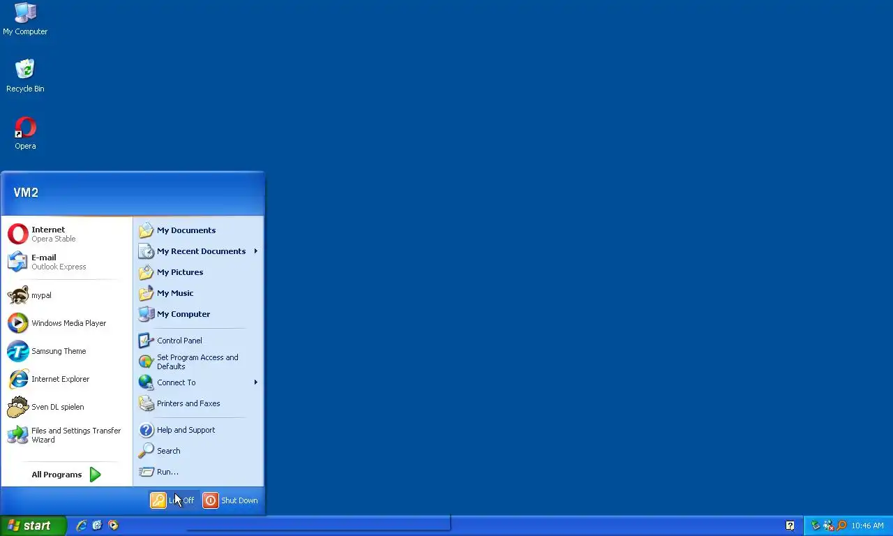Expand the All Programs menu

tap(67, 475)
